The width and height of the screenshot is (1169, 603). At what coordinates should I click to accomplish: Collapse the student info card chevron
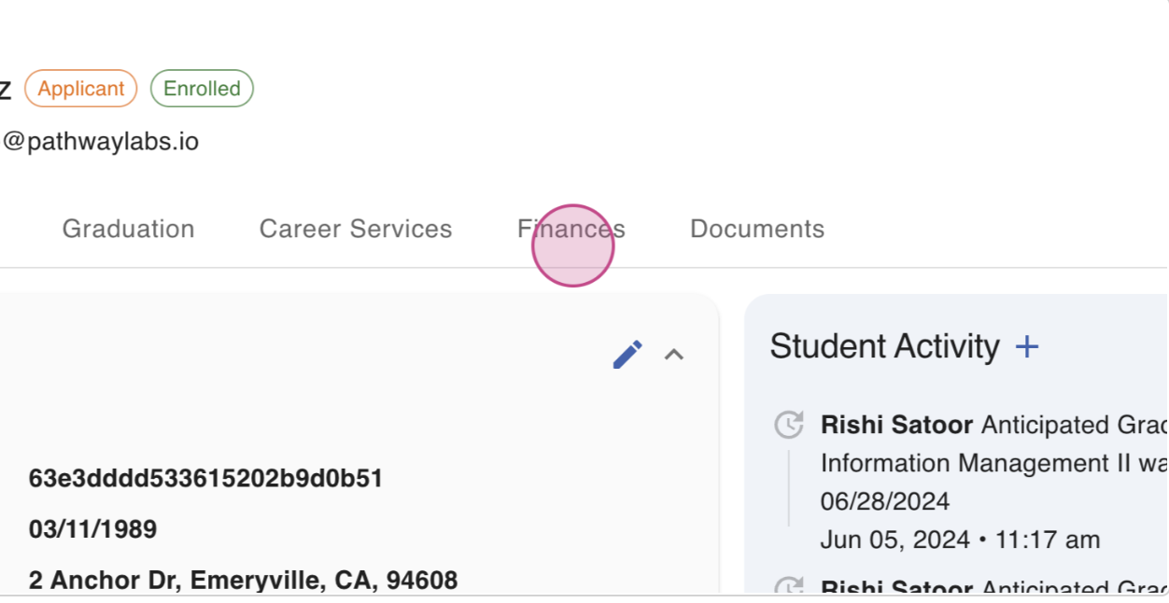(x=674, y=355)
